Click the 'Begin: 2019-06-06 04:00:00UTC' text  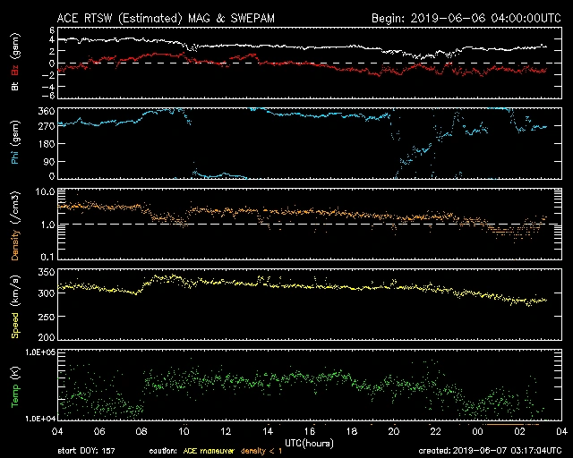tap(466, 18)
